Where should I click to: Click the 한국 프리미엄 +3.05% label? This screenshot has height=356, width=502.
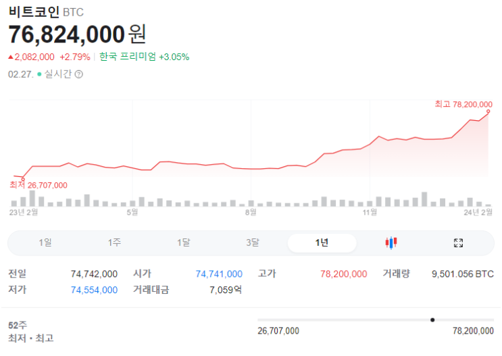click(144, 57)
